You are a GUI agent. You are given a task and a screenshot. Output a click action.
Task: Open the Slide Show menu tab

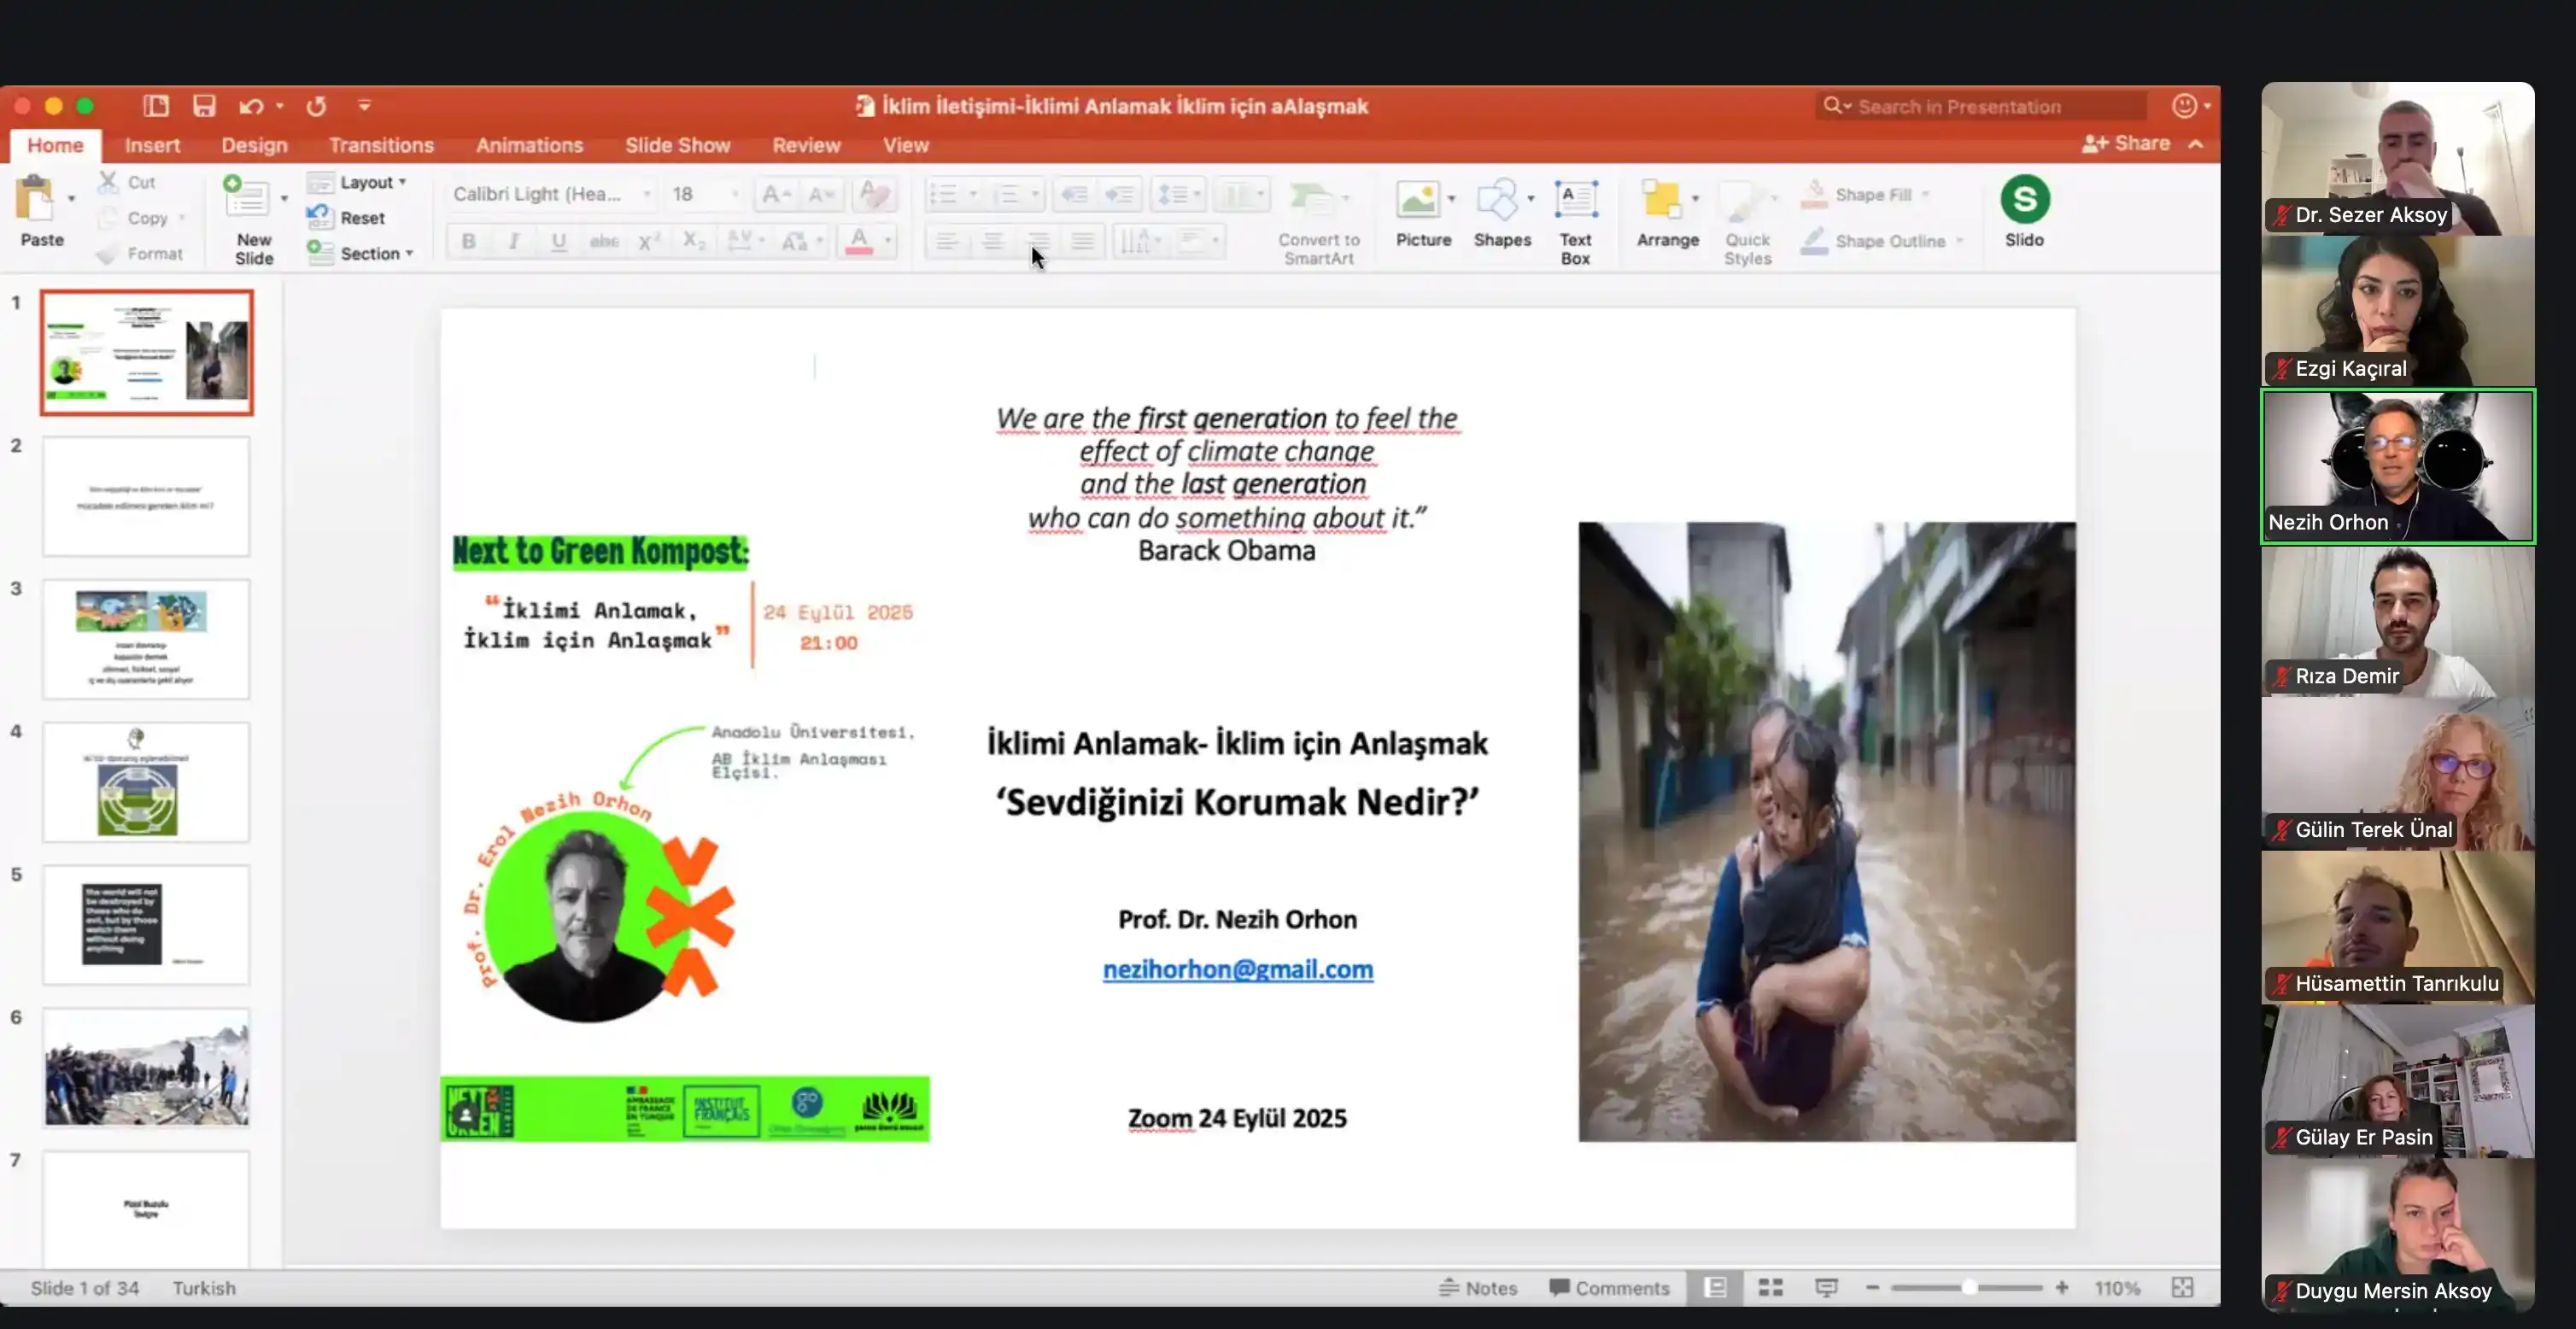point(677,145)
